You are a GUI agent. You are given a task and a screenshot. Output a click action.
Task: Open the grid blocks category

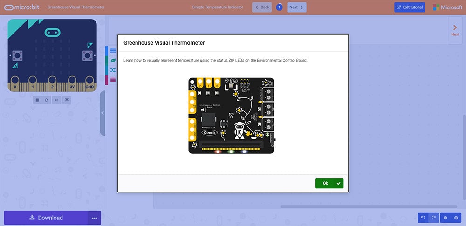pyautogui.click(x=113, y=51)
